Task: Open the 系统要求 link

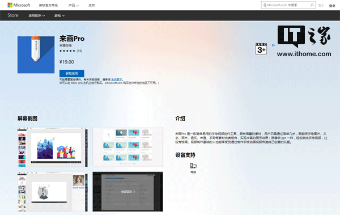Action: coord(116,79)
